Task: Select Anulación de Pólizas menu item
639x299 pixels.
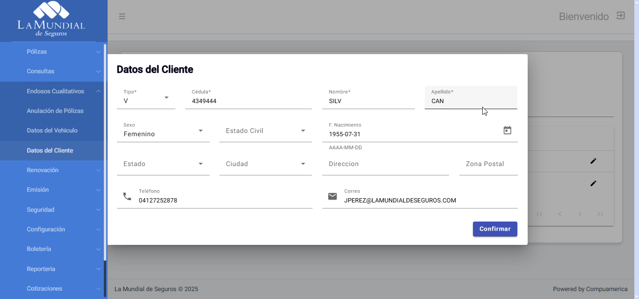Action: 55,111
